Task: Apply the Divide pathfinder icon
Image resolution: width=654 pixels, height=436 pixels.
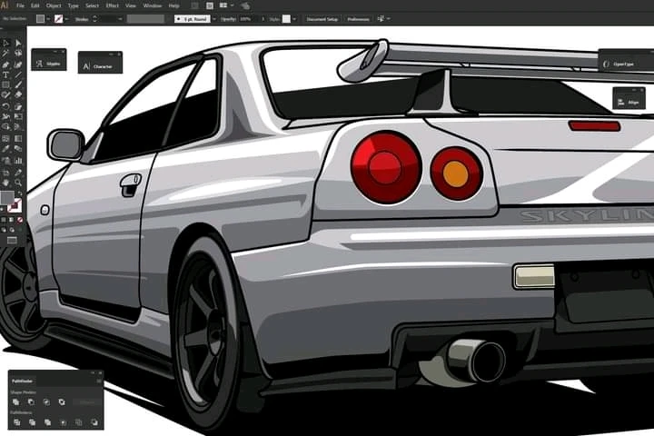Action: pos(16,422)
